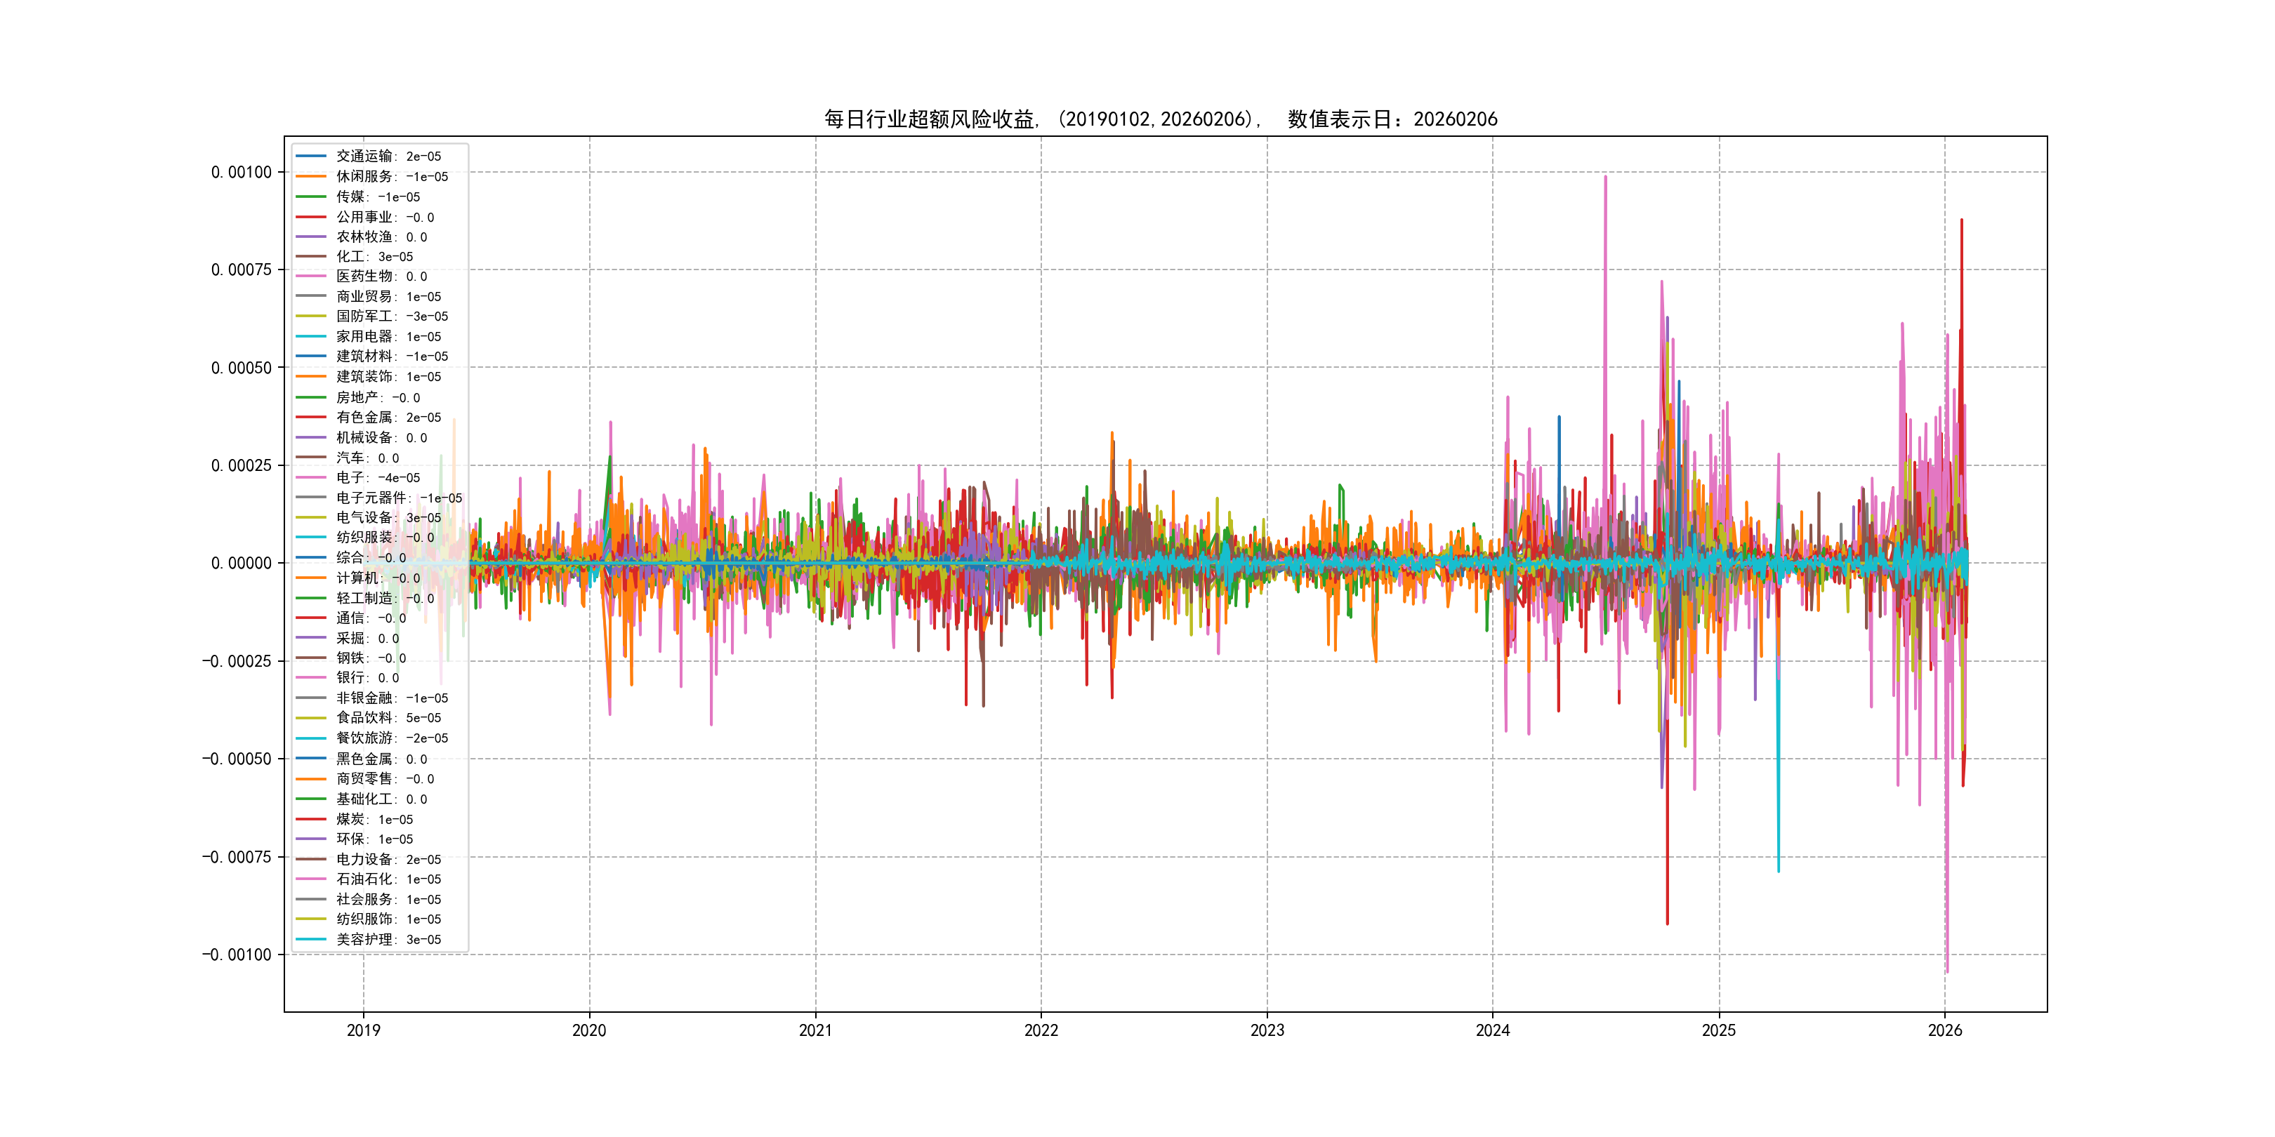The image size is (2275, 1137).
Task: Select the 有色金属 legend entry
Action: tap(388, 418)
